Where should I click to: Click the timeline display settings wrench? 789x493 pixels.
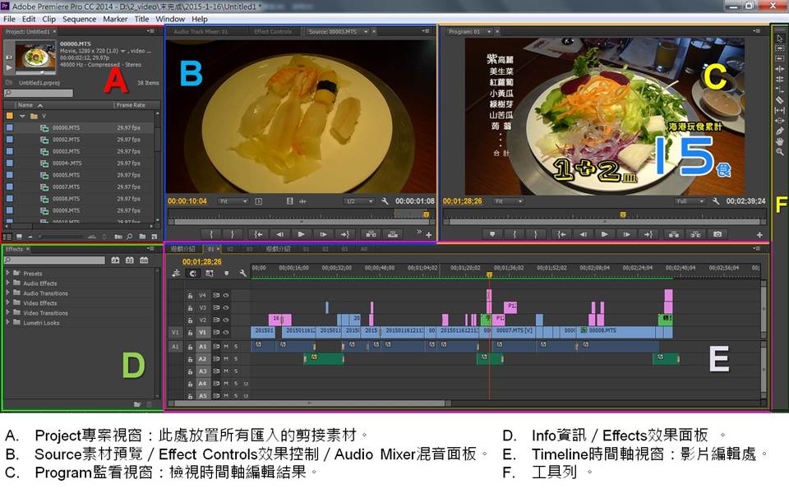[243, 273]
